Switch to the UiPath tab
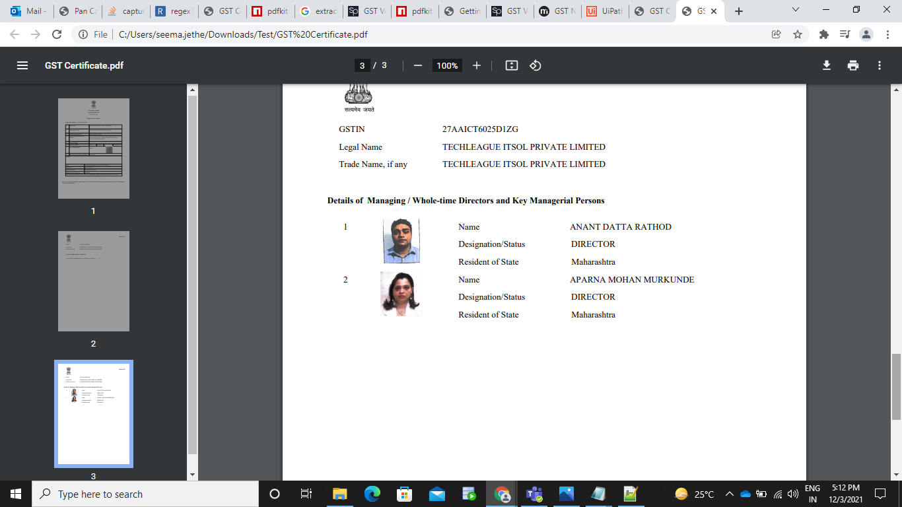The image size is (902, 507). click(x=604, y=11)
